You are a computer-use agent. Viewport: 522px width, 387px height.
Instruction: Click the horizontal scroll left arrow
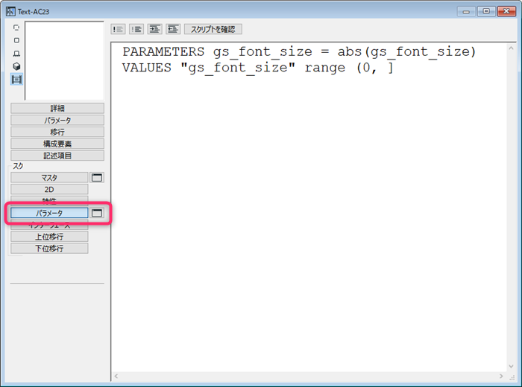coord(116,376)
